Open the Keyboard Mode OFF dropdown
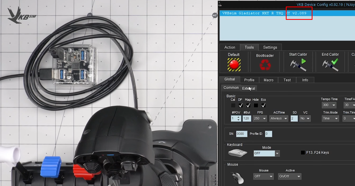355x186 pixels. 266,153
